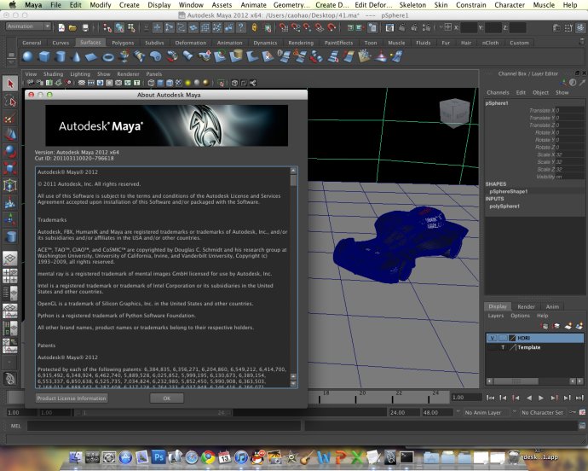Click the question mark selection mask icon

[241, 27]
